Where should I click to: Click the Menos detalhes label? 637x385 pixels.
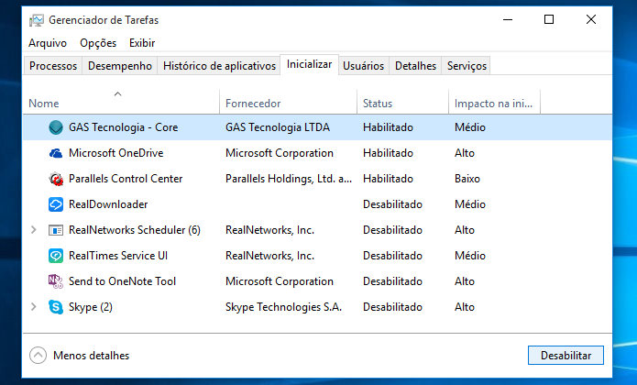tap(91, 356)
